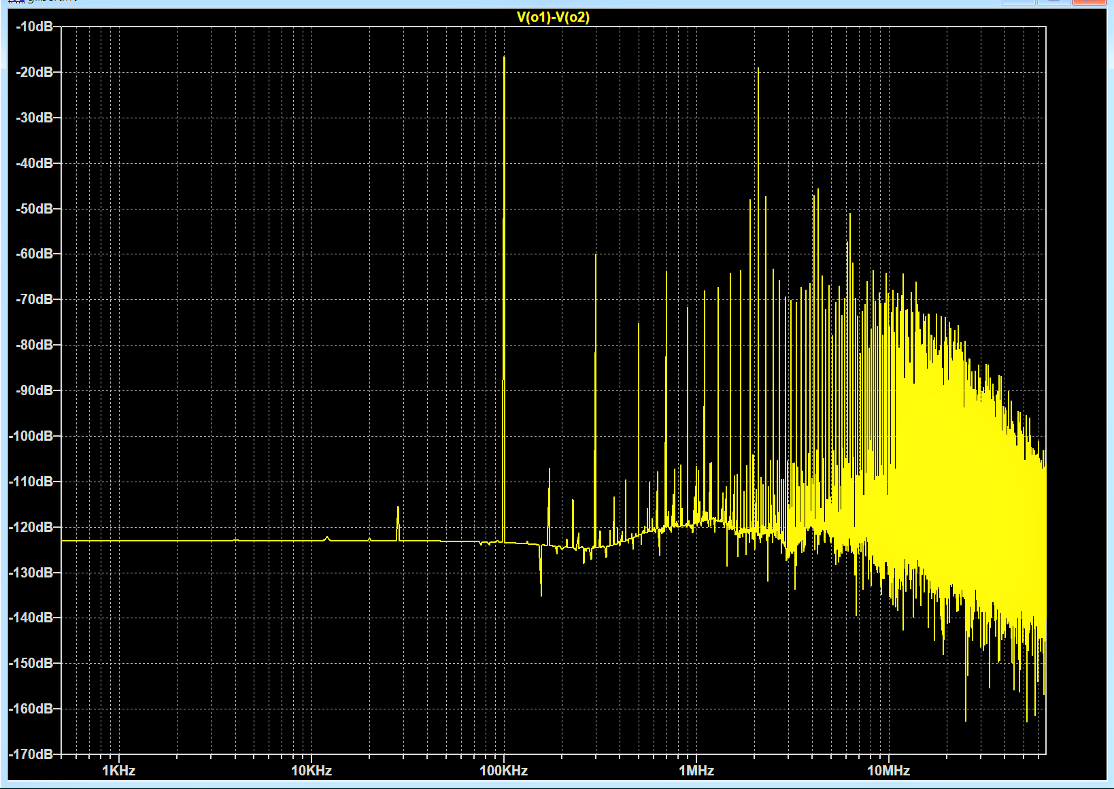
Task: Click the 1MHz horizontal axis label
Action: (x=696, y=771)
